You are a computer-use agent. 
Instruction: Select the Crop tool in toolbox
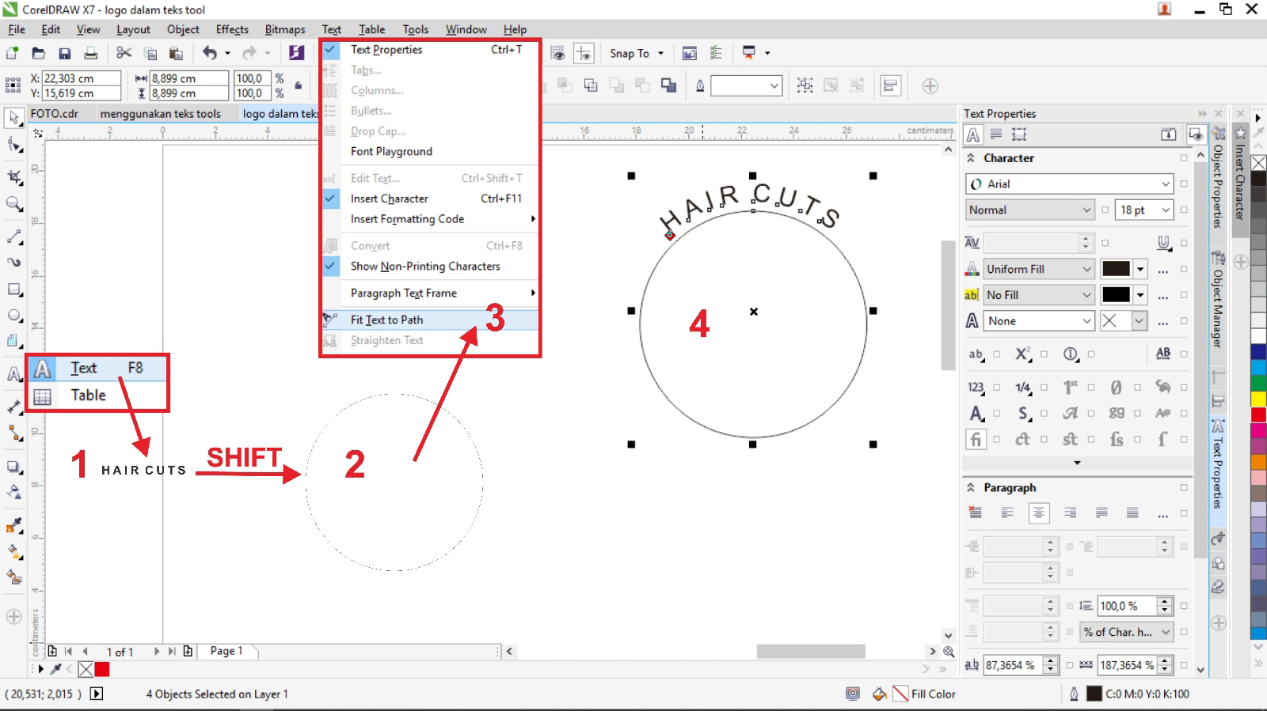click(14, 176)
